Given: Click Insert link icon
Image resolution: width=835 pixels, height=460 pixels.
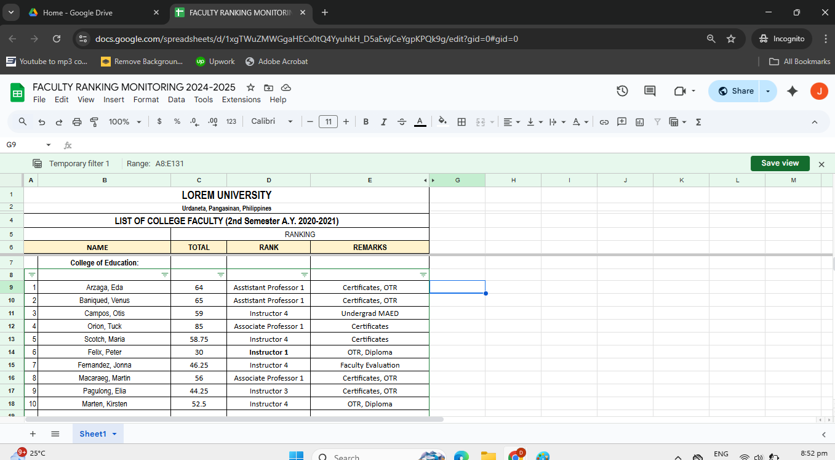Looking at the screenshot, I should point(604,122).
